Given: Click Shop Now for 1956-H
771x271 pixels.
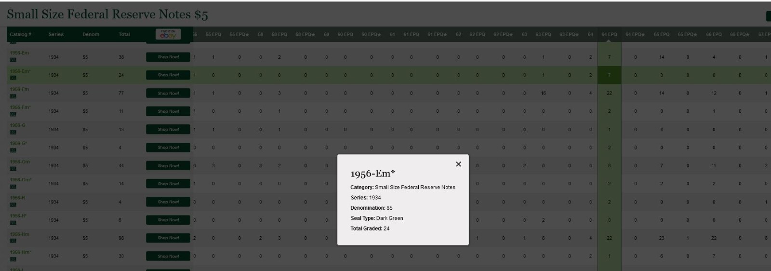Looking at the screenshot, I should point(168,202).
